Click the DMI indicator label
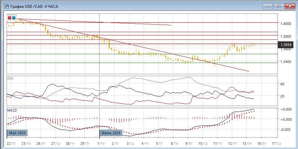 [x=11, y=79]
